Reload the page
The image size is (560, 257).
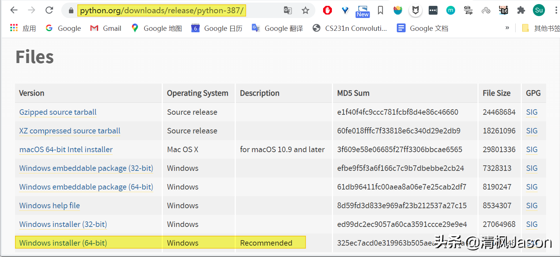(50, 10)
